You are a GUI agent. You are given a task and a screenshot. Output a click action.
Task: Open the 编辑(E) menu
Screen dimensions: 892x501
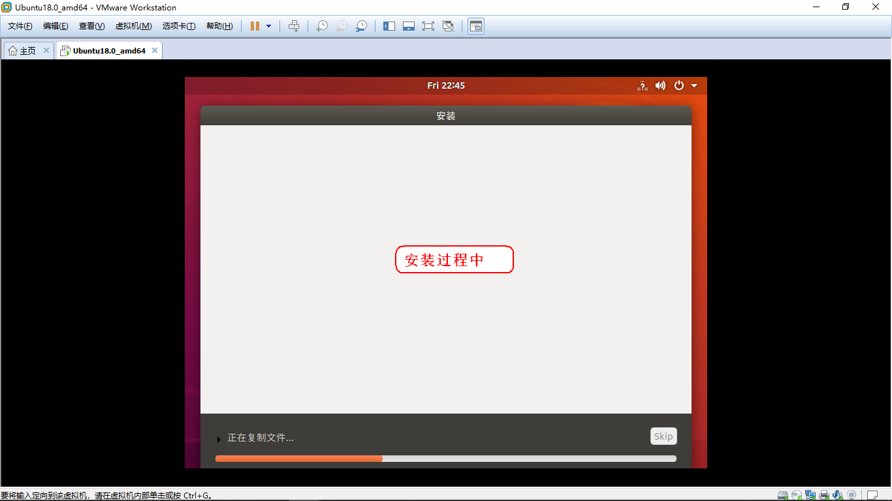56,26
